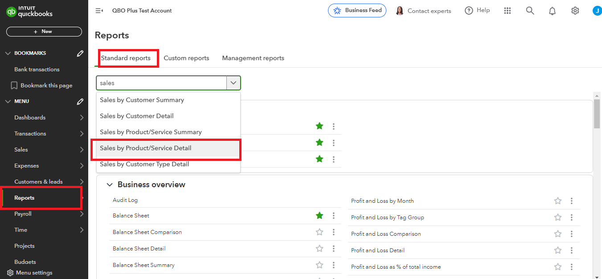Open the apps grid icon

click(x=507, y=11)
